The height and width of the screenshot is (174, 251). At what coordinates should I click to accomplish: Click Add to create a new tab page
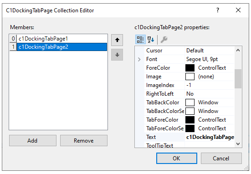33,141
